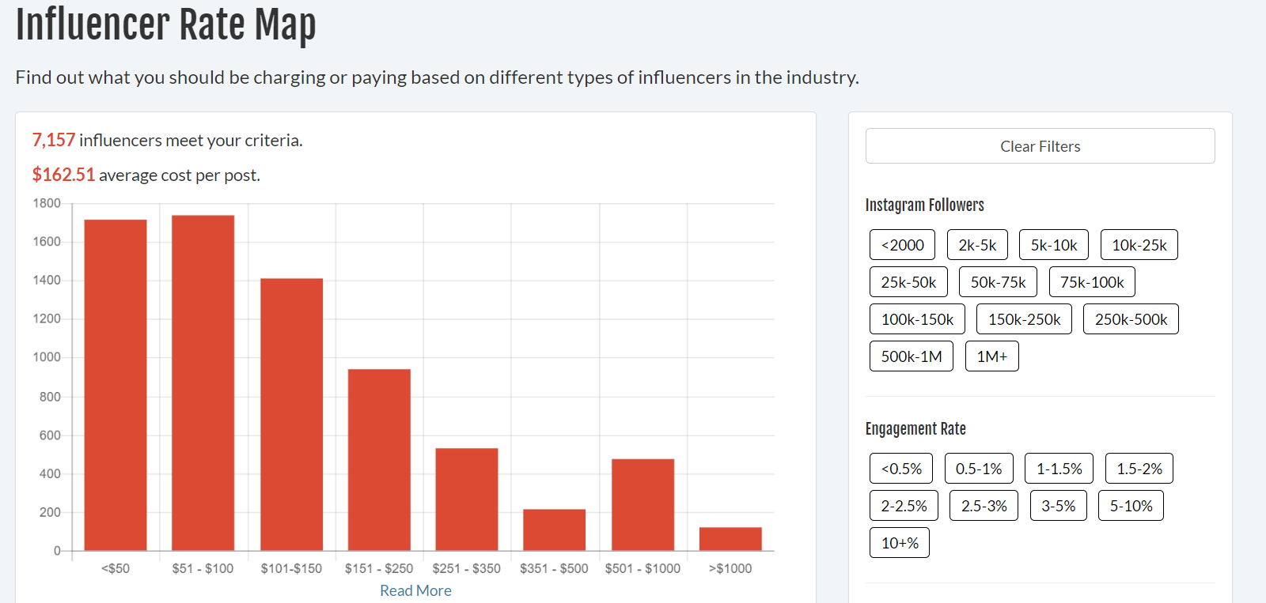Open the Read More link
This screenshot has height=603, width=1266.
coord(415,590)
